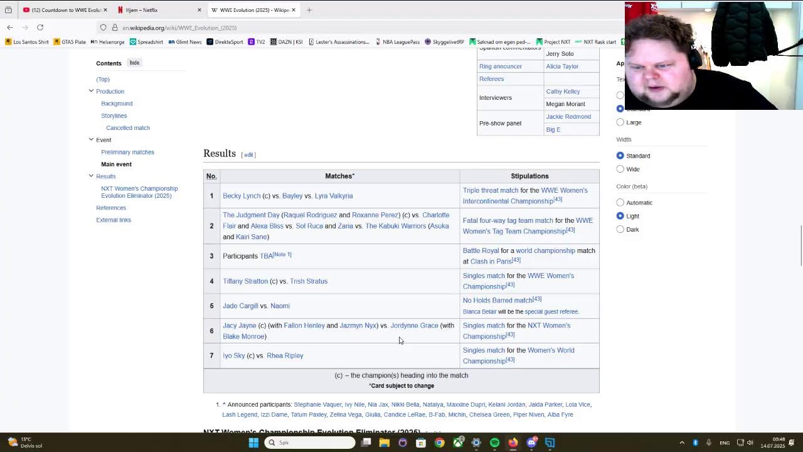Image resolution: width=803 pixels, height=452 pixels.
Task: Open the Tiffany Stratton article link
Action: click(x=245, y=281)
